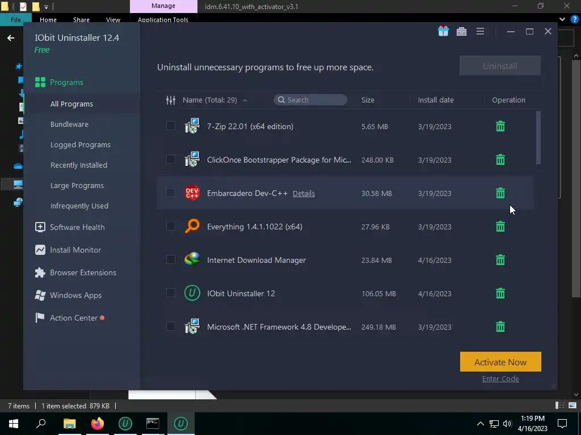581x435 pixels.
Task: Toggle sort arrow next to Name column
Action: point(245,100)
